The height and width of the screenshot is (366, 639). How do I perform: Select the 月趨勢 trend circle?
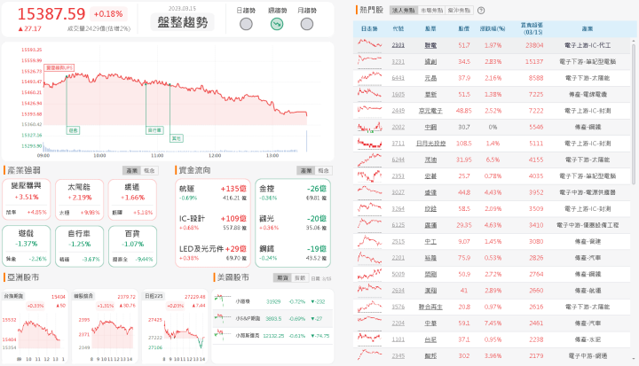pyautogui.click(x=307, y=25)
